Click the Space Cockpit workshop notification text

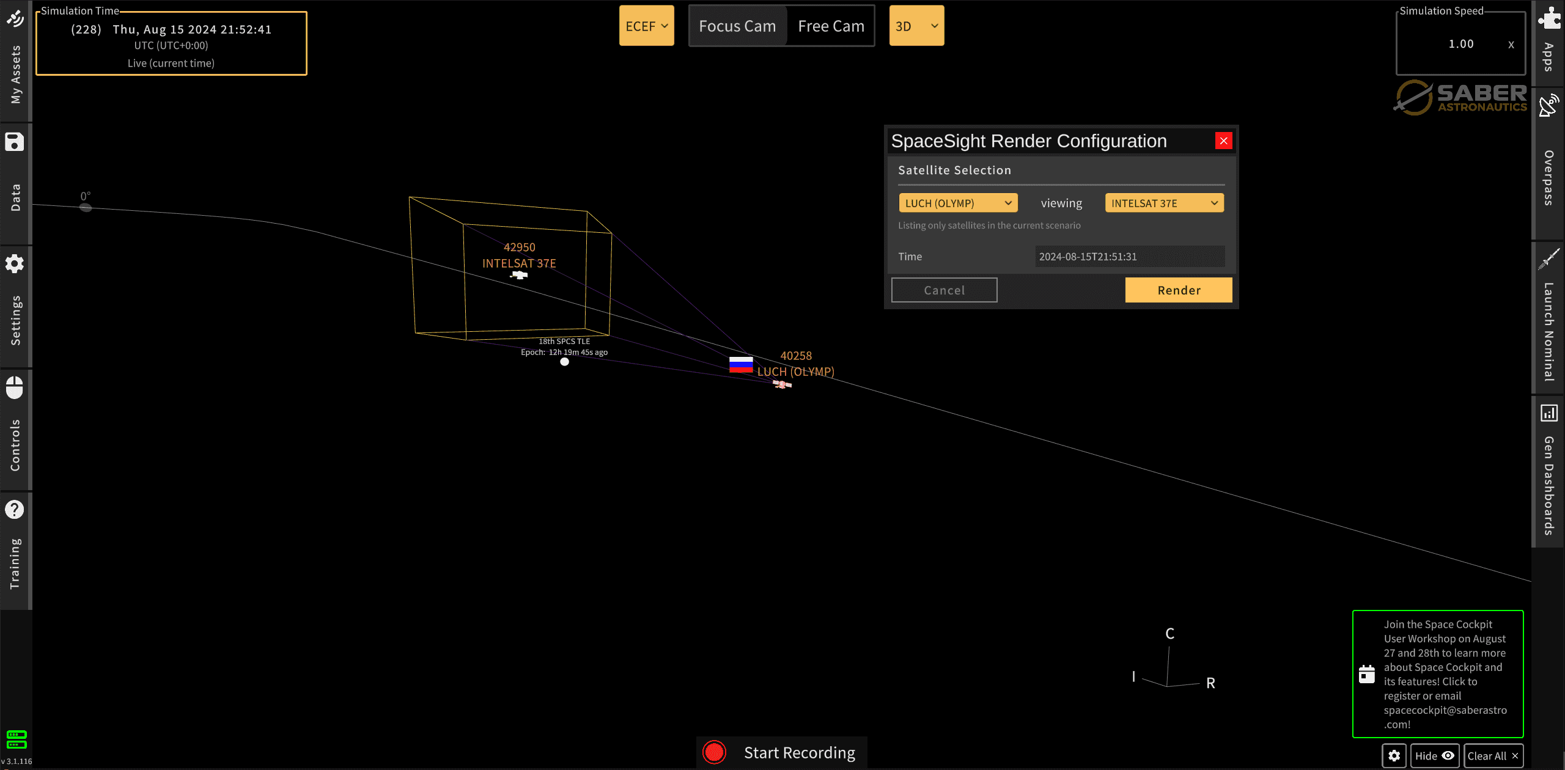1445,674
